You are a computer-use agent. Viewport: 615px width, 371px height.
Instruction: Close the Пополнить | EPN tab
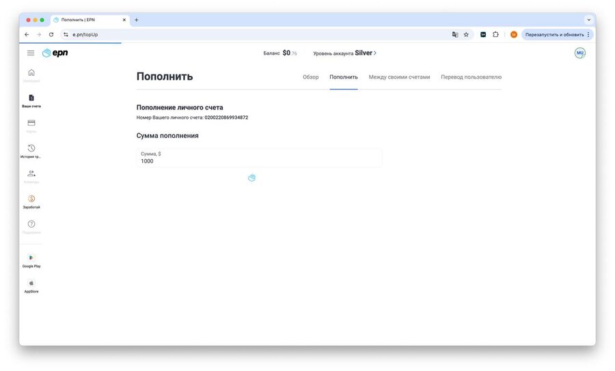(x=124, y=20)
